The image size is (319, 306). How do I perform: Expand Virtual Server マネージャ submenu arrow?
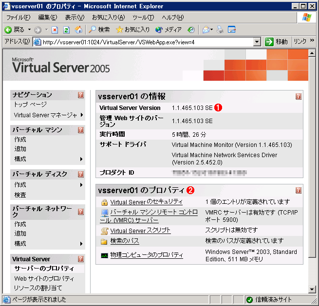82,115
